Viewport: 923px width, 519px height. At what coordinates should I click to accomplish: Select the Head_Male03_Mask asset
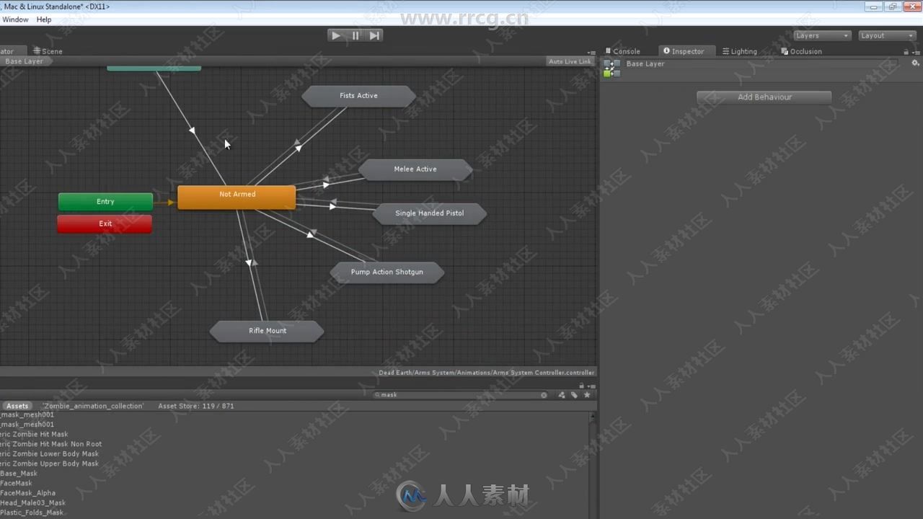click(32, 503)
